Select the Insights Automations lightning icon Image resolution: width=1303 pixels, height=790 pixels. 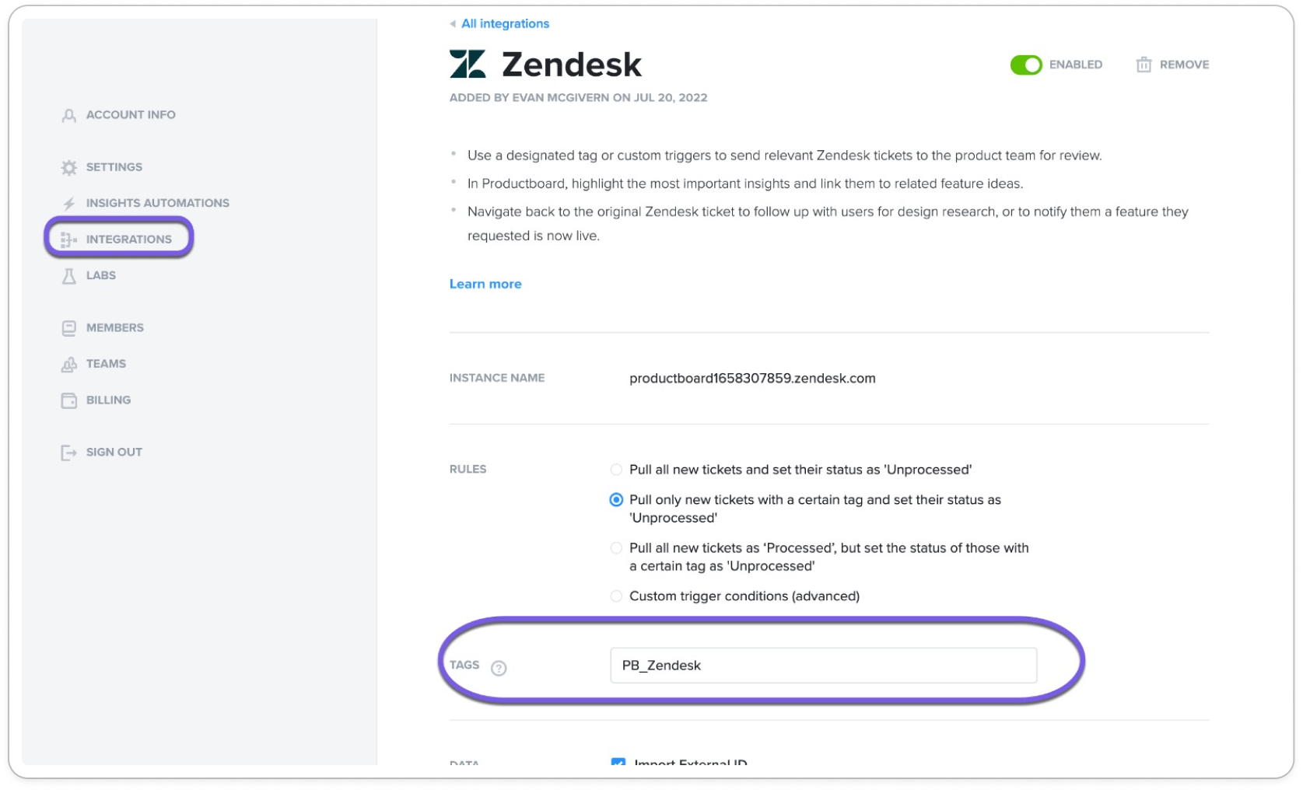coord(69,203)
